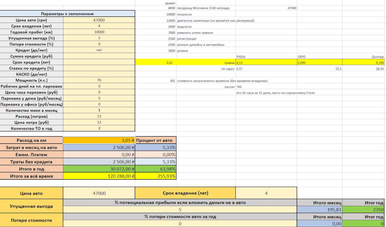This screenshot has width=386, height=227.
Task: Select the 47000 value beside 'награда'
Action: 266,8
